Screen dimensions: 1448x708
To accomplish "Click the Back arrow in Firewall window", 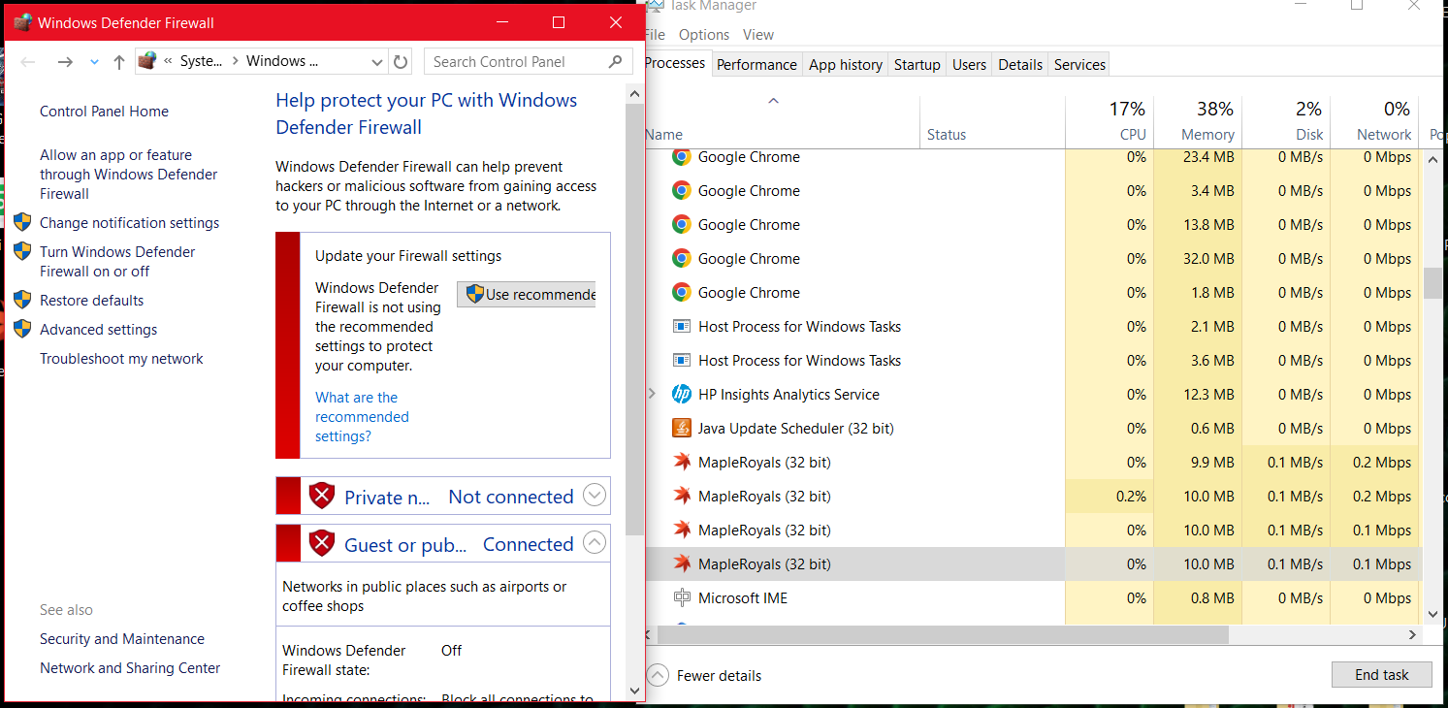I will coord(28,62).
